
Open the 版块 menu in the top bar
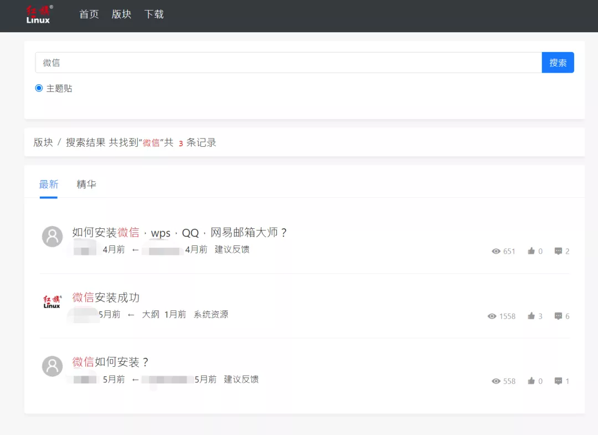[x=121, y=14]
